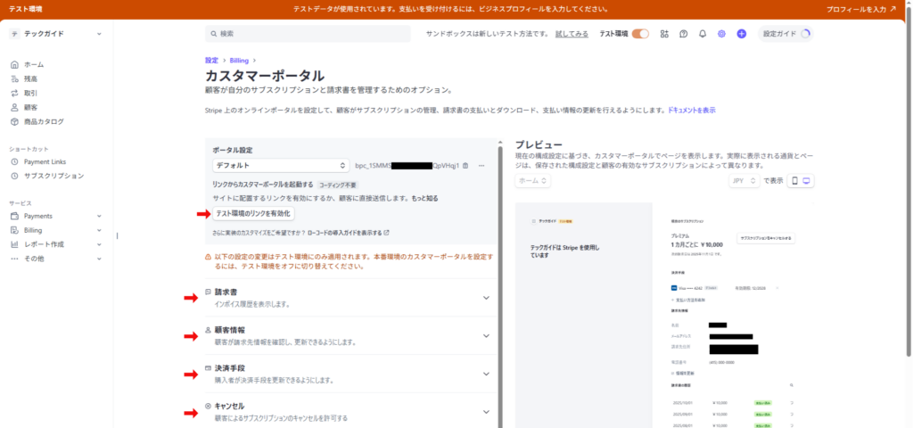This screenshot has height=428, width=913.
Task: Click the 設定 breadcrumb link
Action: [211, 60]
